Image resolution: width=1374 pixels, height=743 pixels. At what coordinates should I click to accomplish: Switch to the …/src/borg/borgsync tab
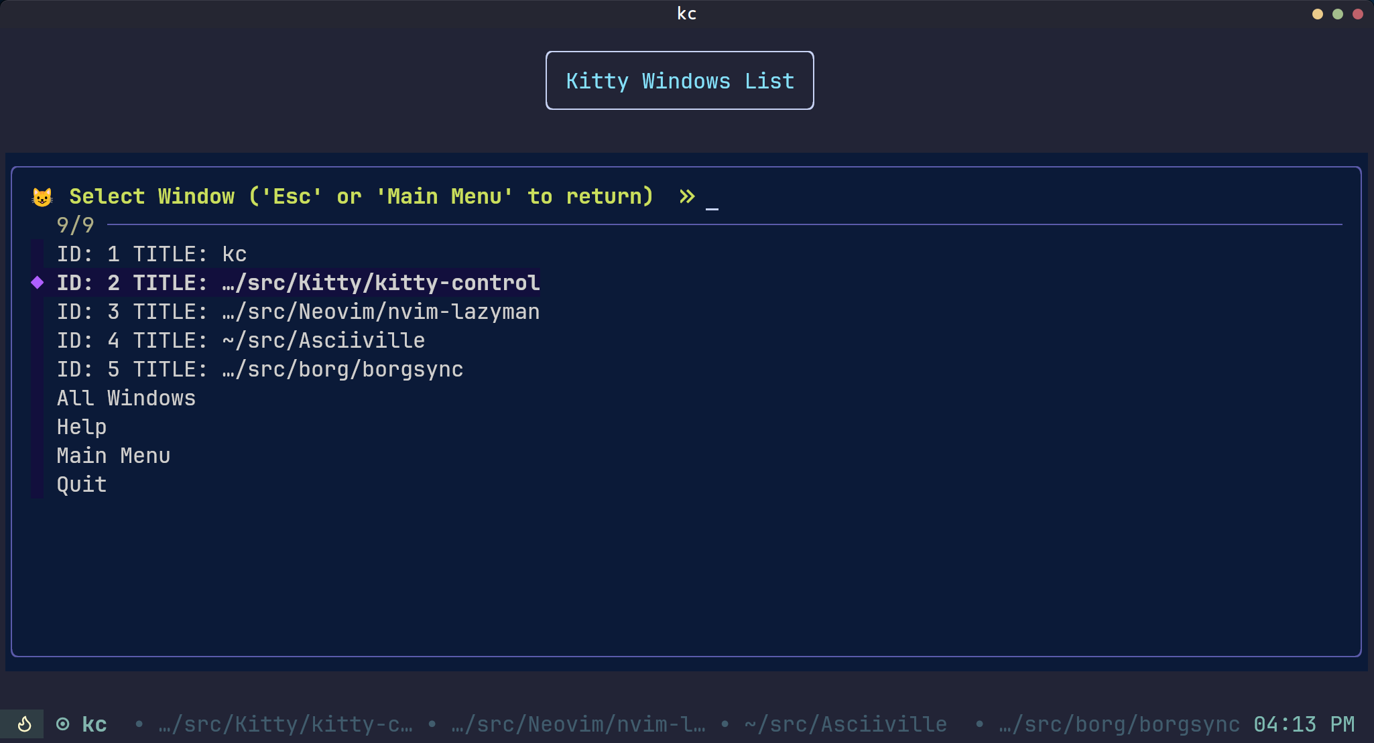[x=1119, y=724]
